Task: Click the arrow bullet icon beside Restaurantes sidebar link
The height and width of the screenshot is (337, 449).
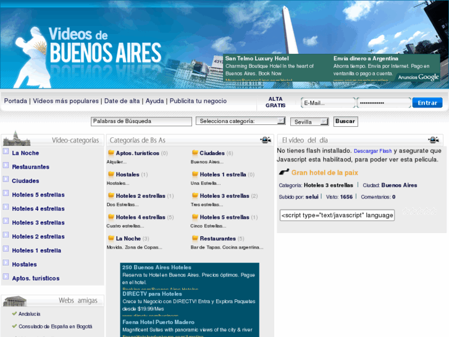Action: (6, 165)
